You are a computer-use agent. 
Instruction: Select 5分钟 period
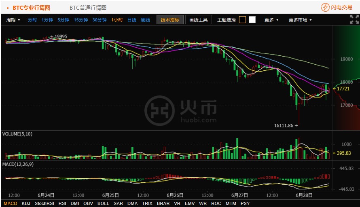pyautogui.click(x=64, y=20)
